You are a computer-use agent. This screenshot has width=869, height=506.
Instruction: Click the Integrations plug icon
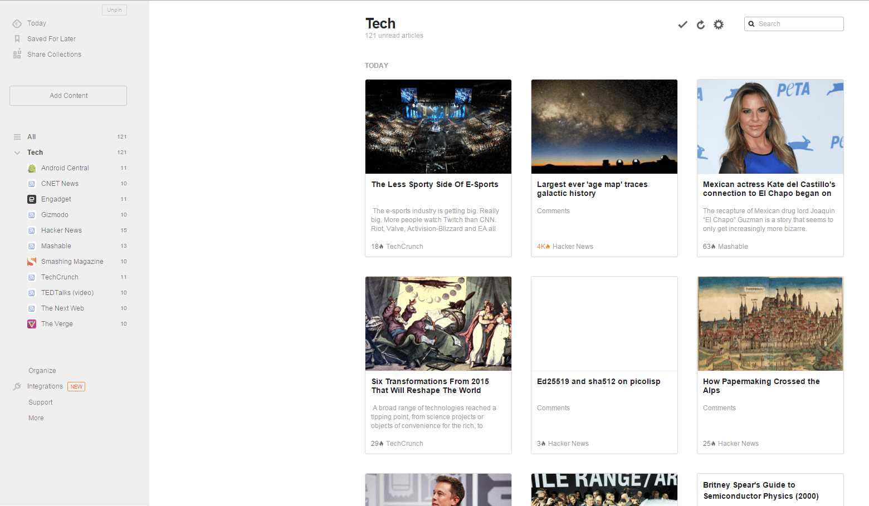[x=17, y=386]
